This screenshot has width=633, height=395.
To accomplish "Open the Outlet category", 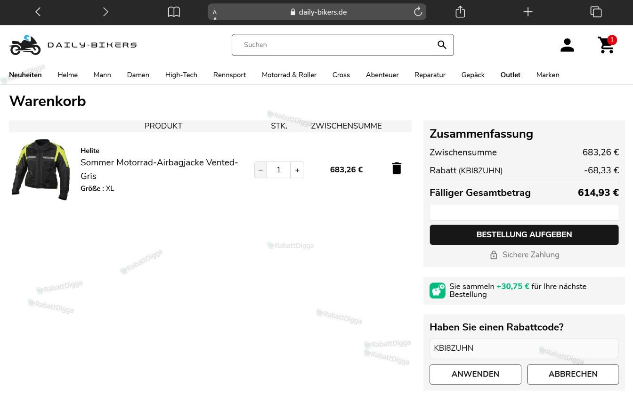I will click(x=511, y=75).
